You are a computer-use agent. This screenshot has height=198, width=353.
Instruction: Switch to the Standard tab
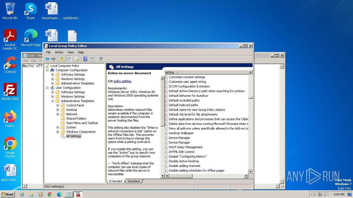[133, 181]
